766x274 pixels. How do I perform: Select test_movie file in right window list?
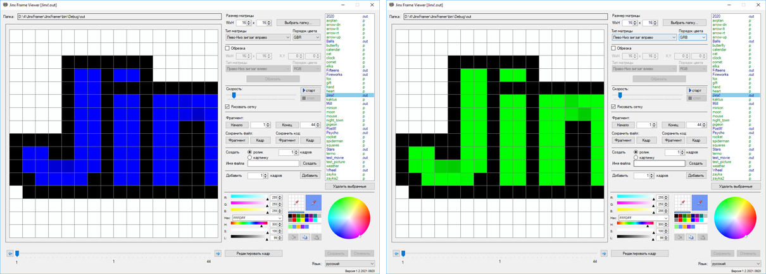pyautogui.click(x=721, y=158)
